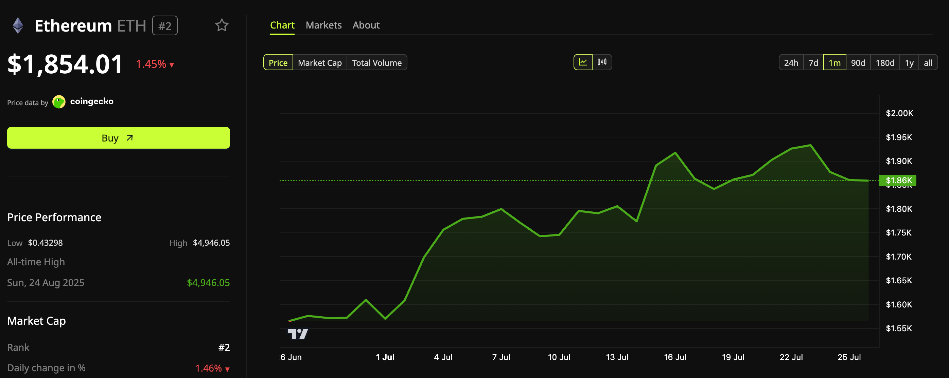Click the 16 Jul peak on chart line

point(675,152)
